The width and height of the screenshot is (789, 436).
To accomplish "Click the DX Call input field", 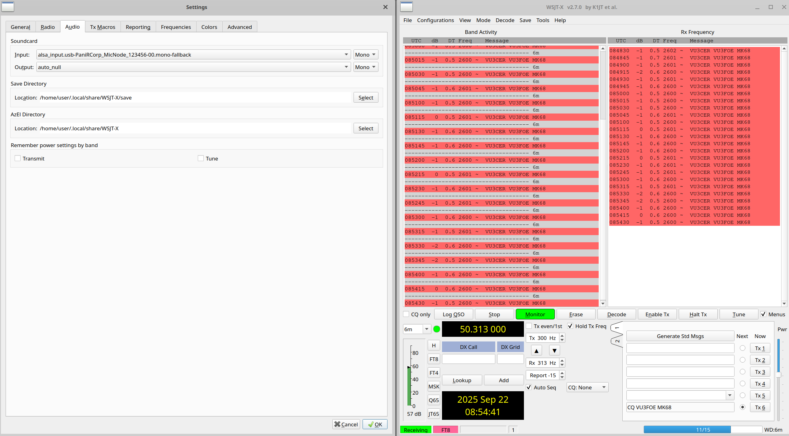I will click(x=468, y=359).
